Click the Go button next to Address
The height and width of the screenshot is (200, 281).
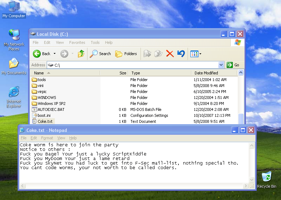(x=233, y=65)
